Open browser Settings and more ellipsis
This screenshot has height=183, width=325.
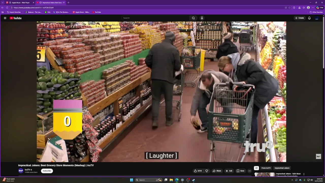(x=313, y=8)
